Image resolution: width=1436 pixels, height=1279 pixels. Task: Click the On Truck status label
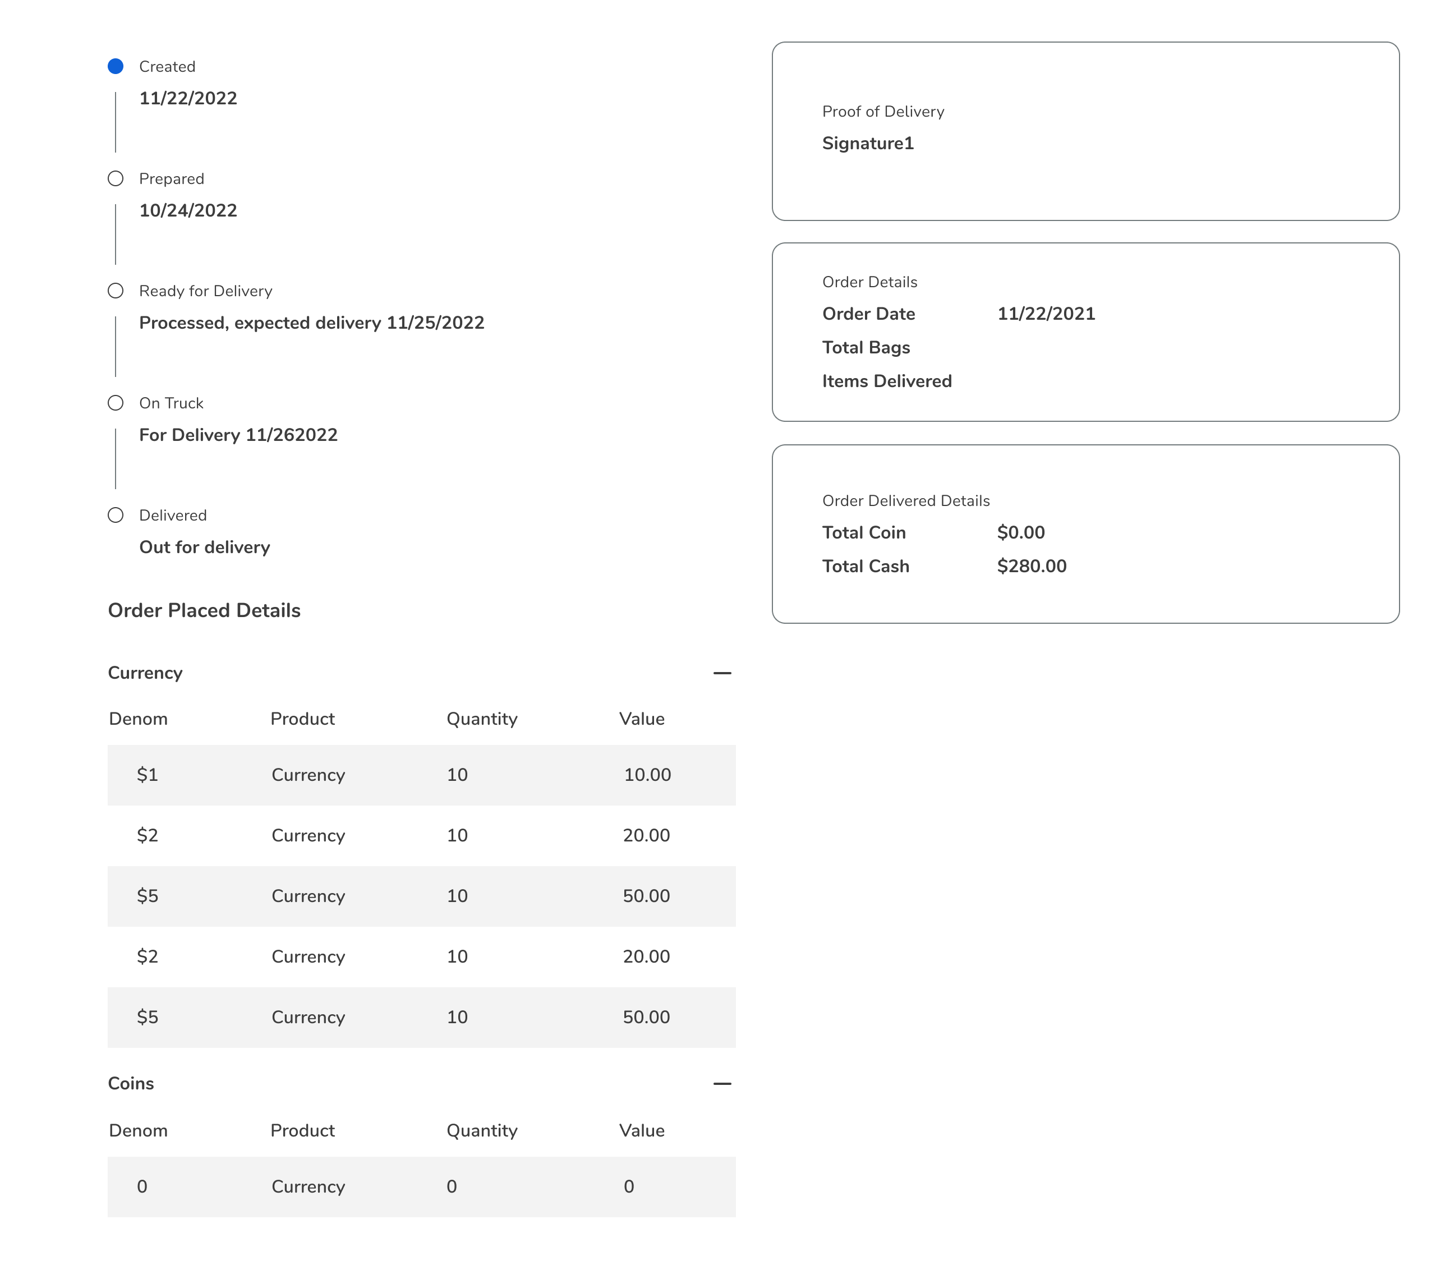coord(172,403)
